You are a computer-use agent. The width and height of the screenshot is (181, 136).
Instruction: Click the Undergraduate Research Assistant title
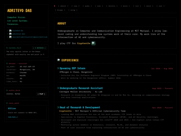[81, 88]
